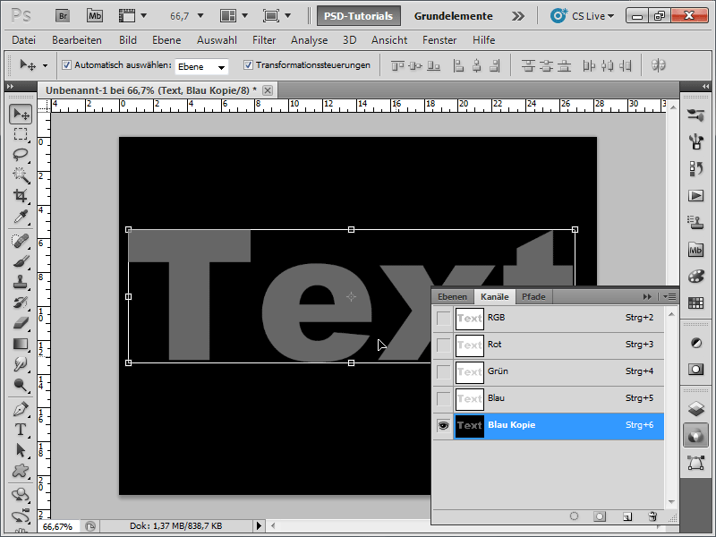Select the Crop tool
Image resolution: width=716 pixels, height=537 pixels.
pyautogui.click(x=21, y=195)
